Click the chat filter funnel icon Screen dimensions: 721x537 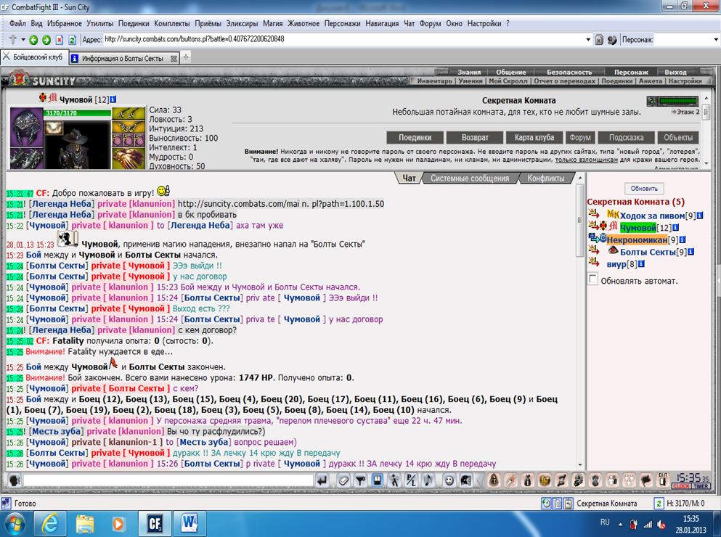coord(360,480)
